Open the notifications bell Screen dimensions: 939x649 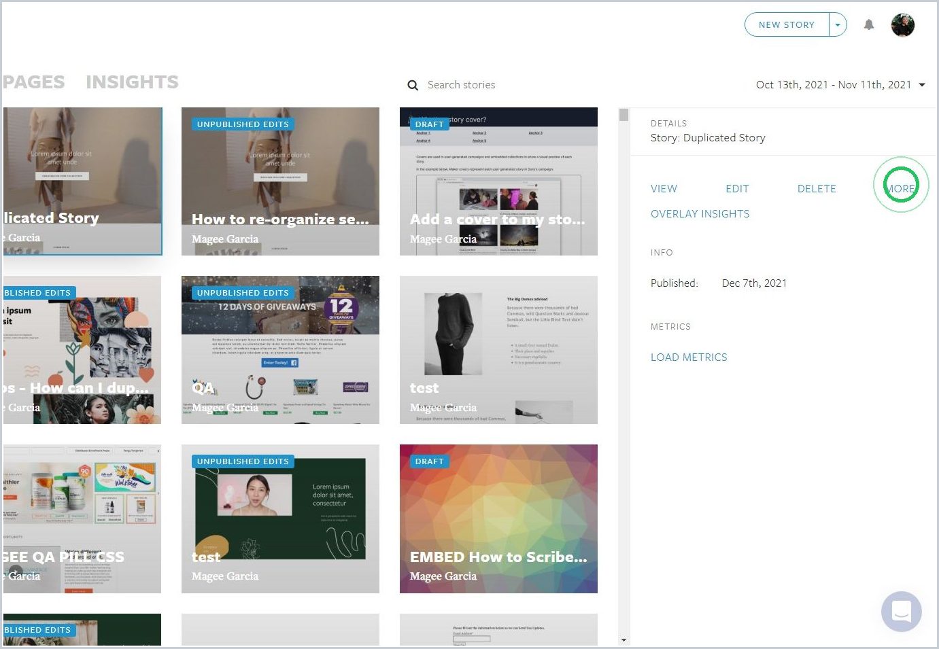click(x=869, y=25)
